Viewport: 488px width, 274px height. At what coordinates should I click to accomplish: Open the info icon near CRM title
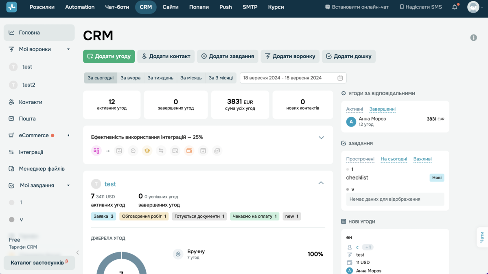(473, 37)
